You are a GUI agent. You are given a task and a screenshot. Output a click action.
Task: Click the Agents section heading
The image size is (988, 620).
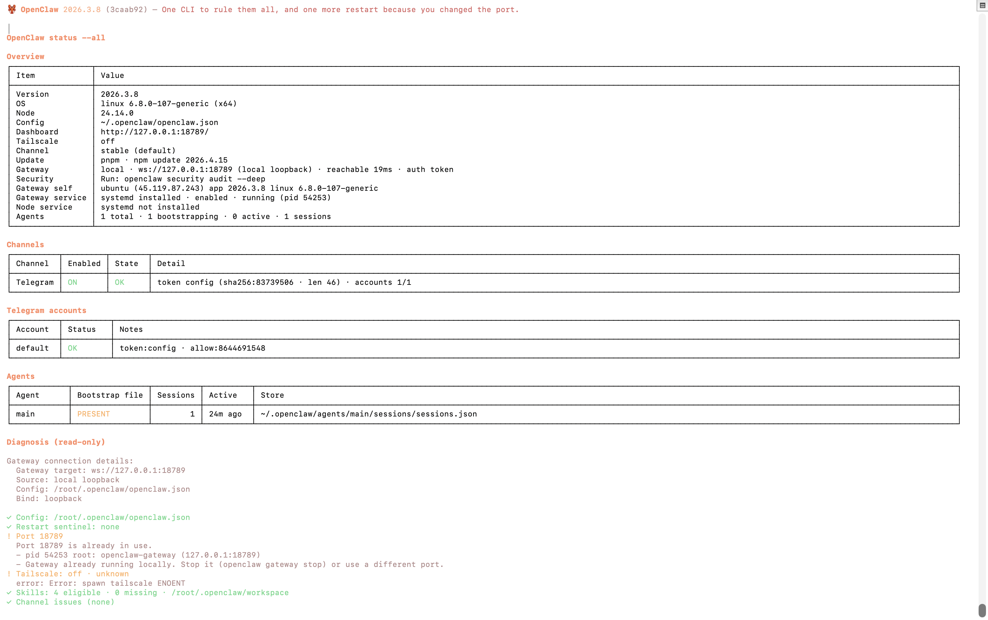[x=20, y=377]
